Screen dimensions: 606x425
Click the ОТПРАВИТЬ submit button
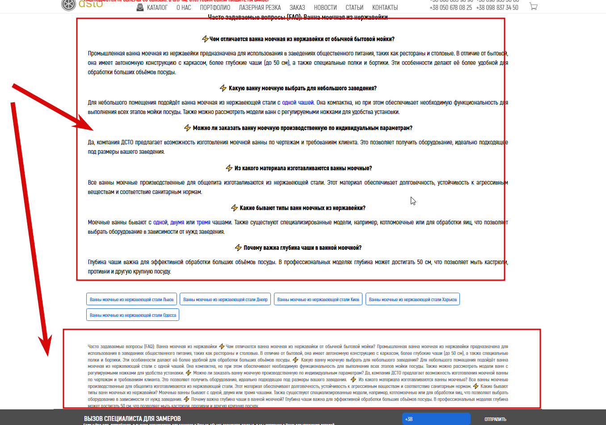coord(495,419)
